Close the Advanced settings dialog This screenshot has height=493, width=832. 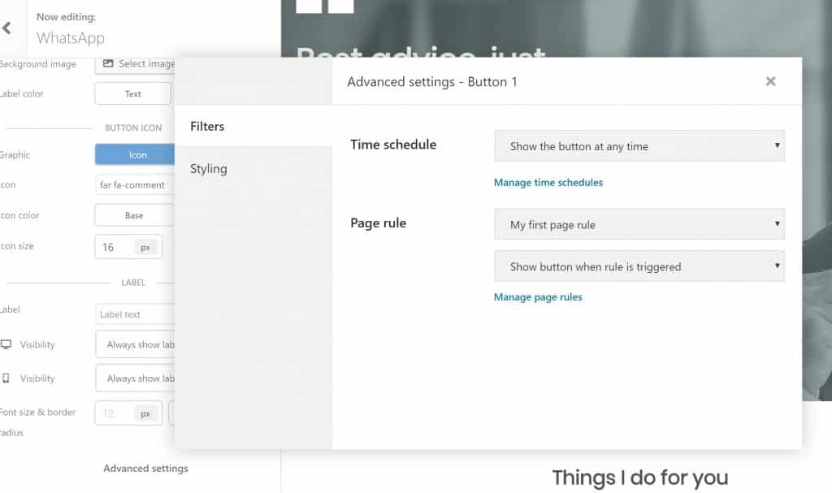(770, 81)
